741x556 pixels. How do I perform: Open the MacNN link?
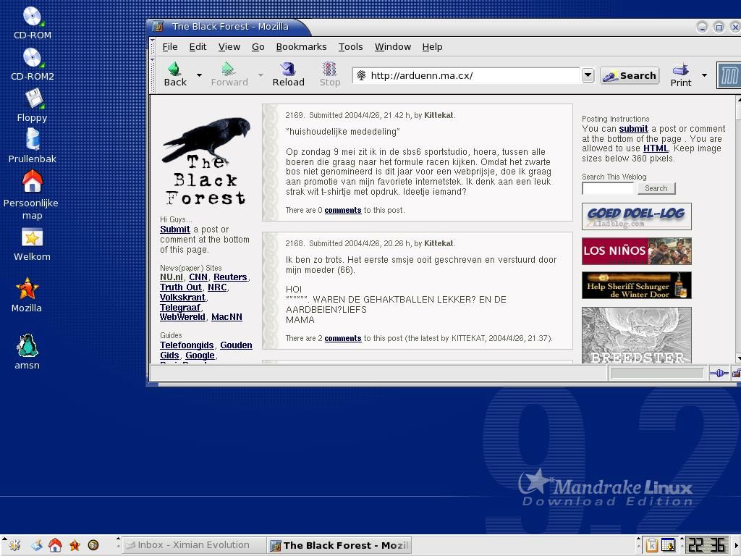tap(226, 317)
